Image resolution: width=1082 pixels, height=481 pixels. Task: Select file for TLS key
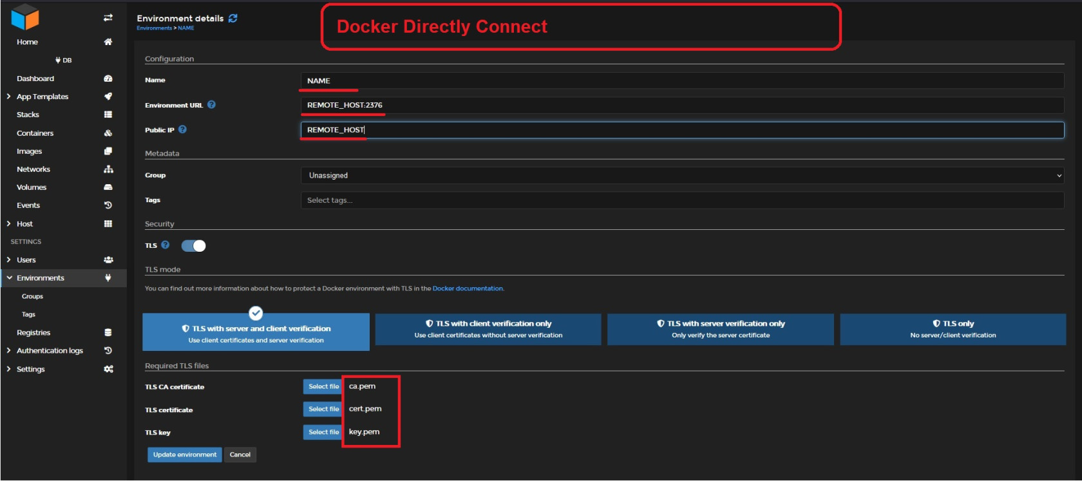(323, 432)
